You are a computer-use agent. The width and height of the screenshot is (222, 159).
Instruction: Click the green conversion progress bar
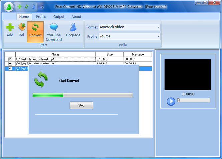(83, 95)
